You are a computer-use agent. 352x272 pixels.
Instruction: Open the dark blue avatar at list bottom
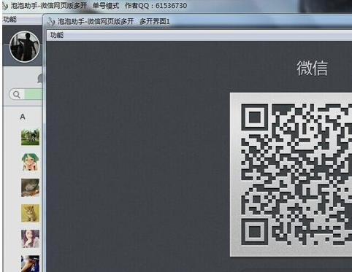pos(30,263)
